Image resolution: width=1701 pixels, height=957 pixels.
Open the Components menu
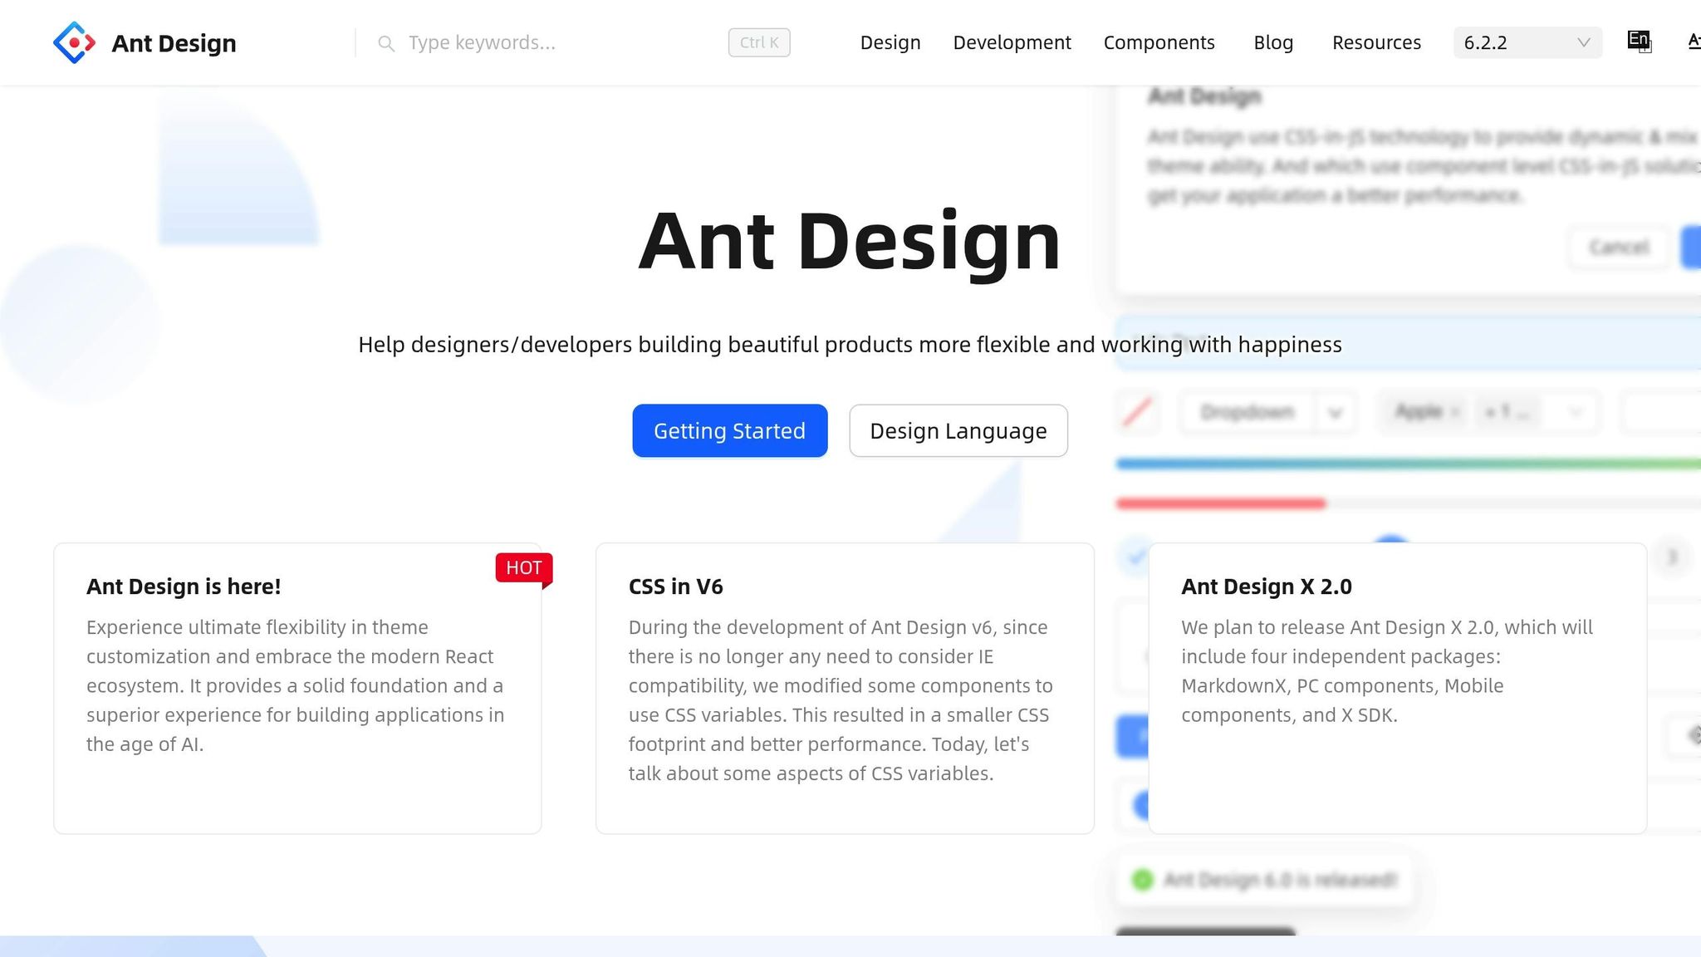pyautogui.click(x=1159, y=42)
